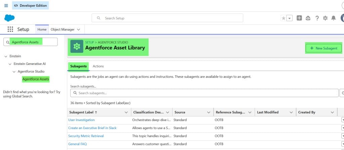
Task: Collapse the Einstein Generative AI node
Action: [10, 64]
